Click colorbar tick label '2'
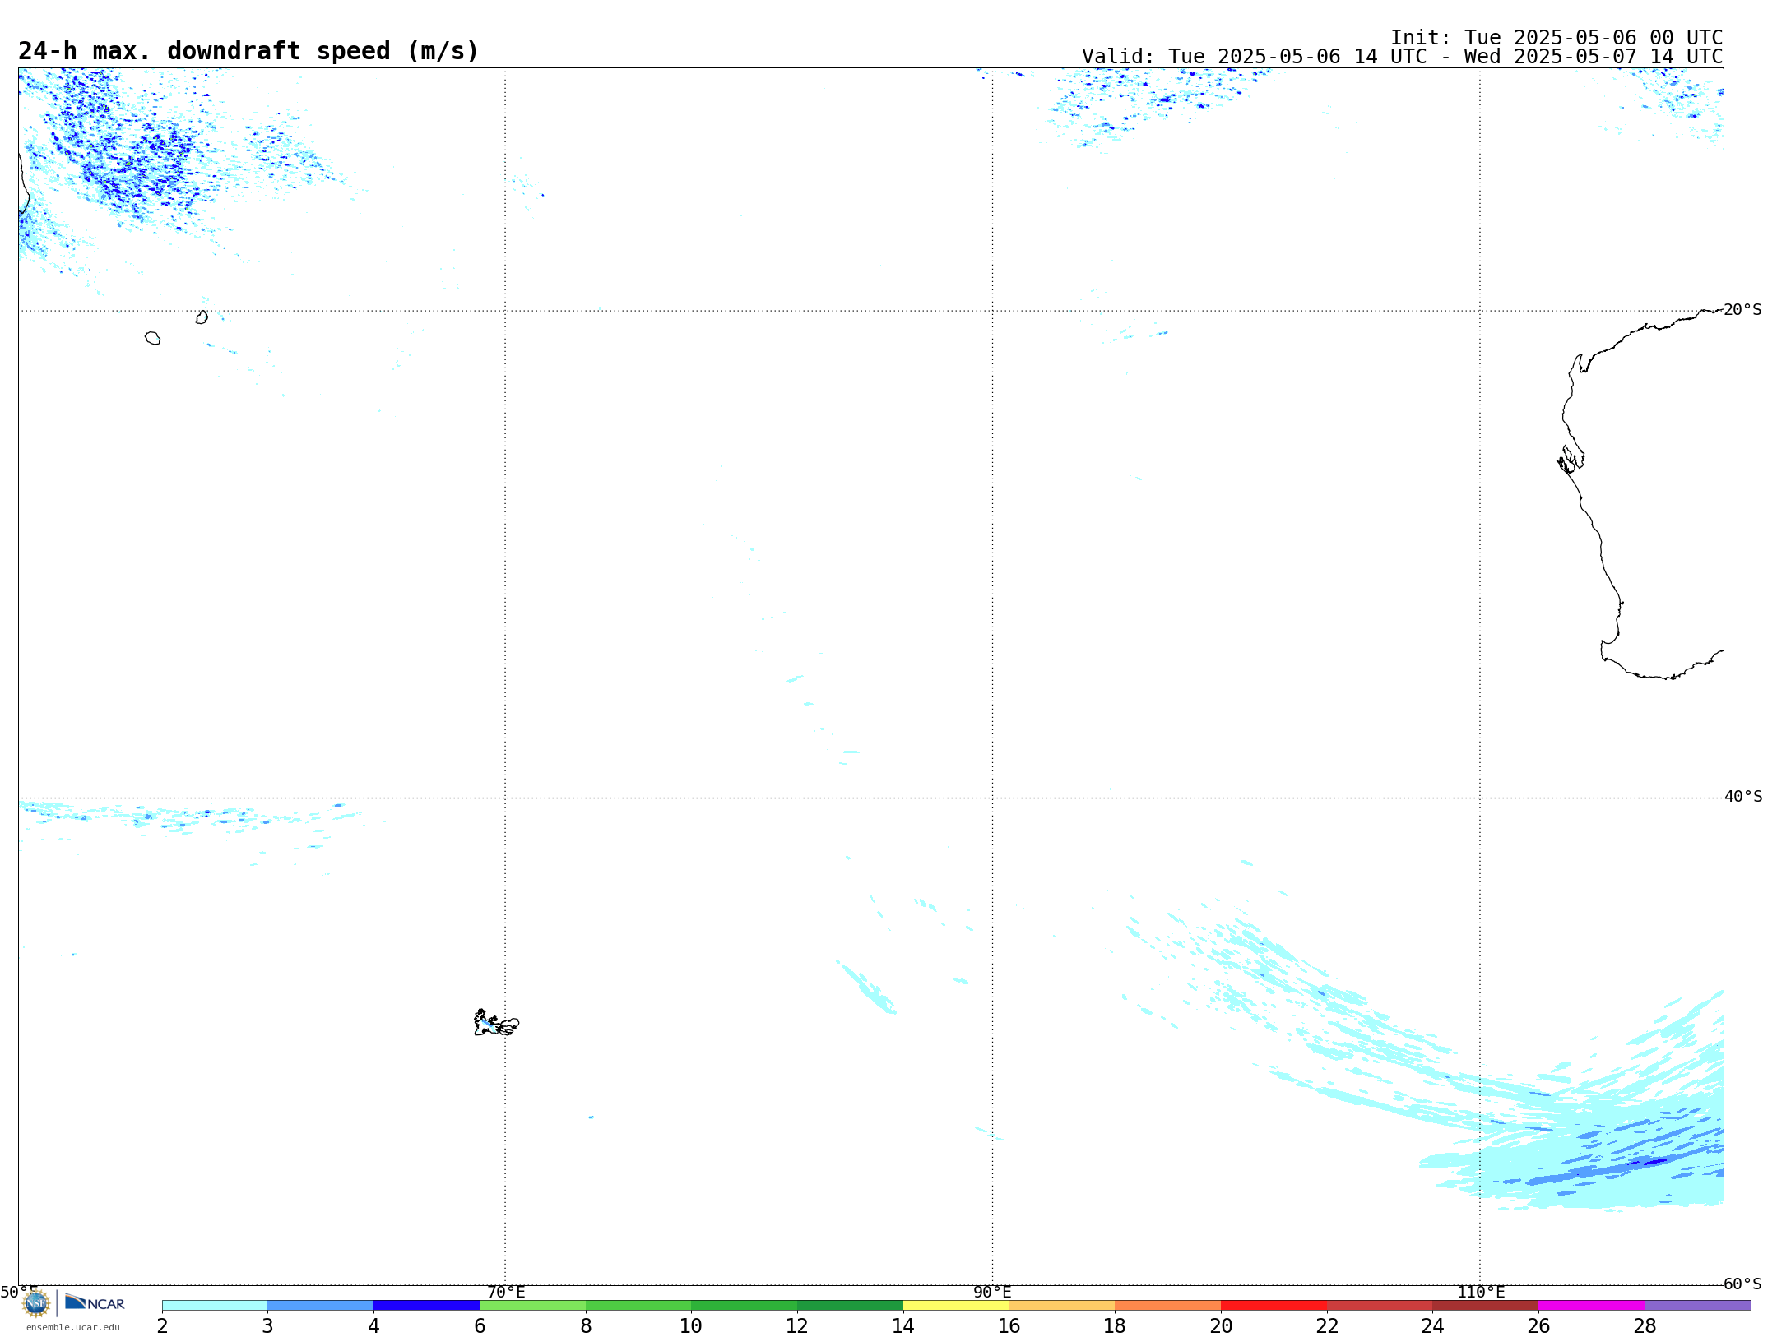Viewport: 1777px width, 1337px height. pos(162,1325)
